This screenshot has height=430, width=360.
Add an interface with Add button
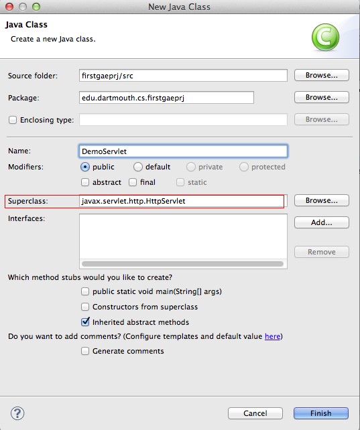coord(322,222)
